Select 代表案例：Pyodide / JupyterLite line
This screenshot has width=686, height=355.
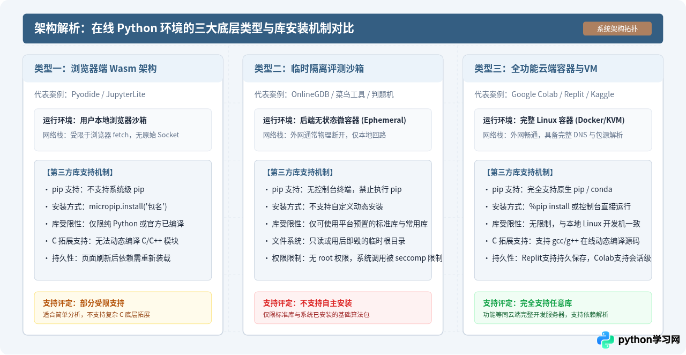(x=90, y=94)
